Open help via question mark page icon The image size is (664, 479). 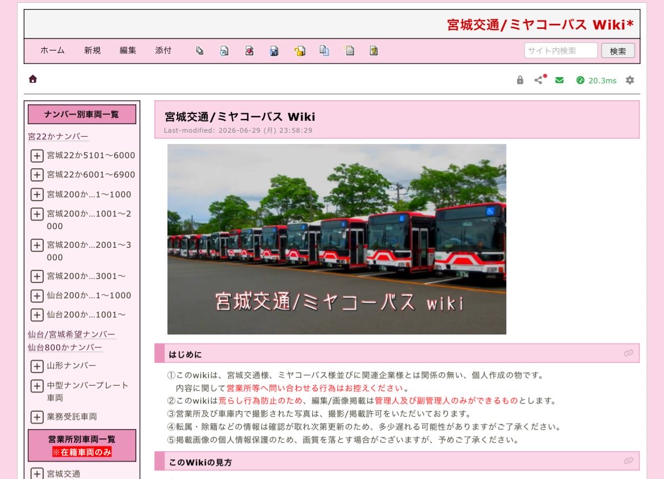[373, 51]
